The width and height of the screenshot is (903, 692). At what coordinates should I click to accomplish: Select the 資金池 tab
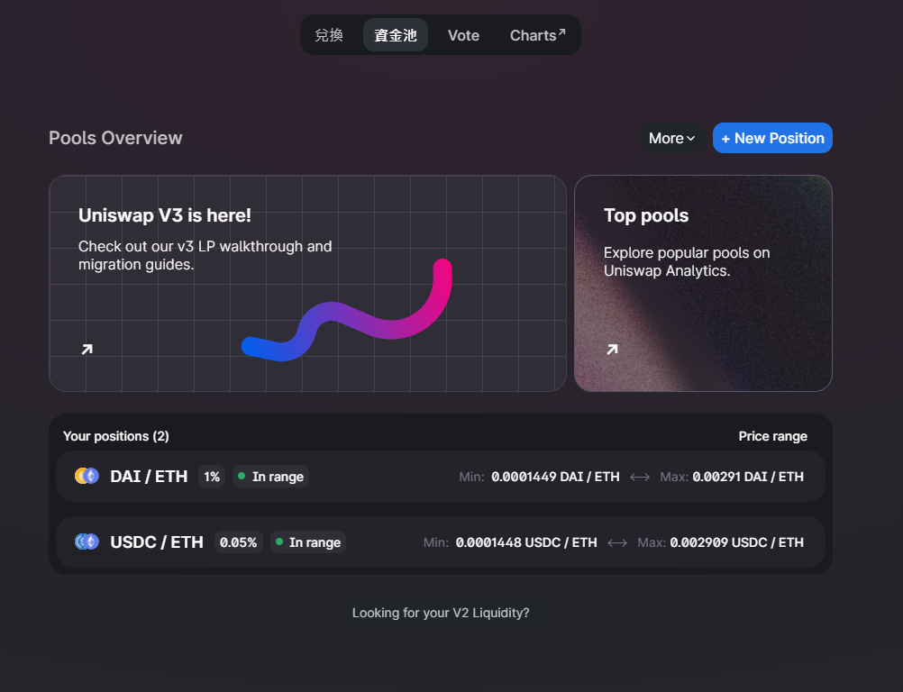(x=395, y=35)
